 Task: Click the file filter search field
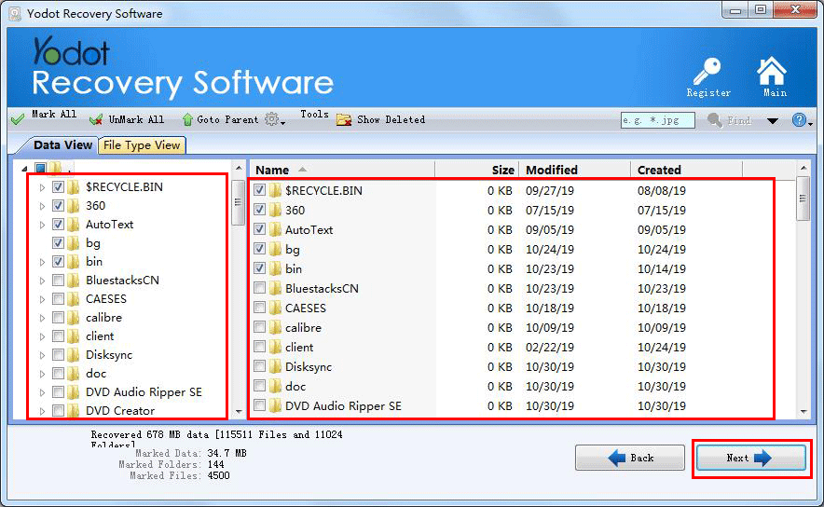657,120
